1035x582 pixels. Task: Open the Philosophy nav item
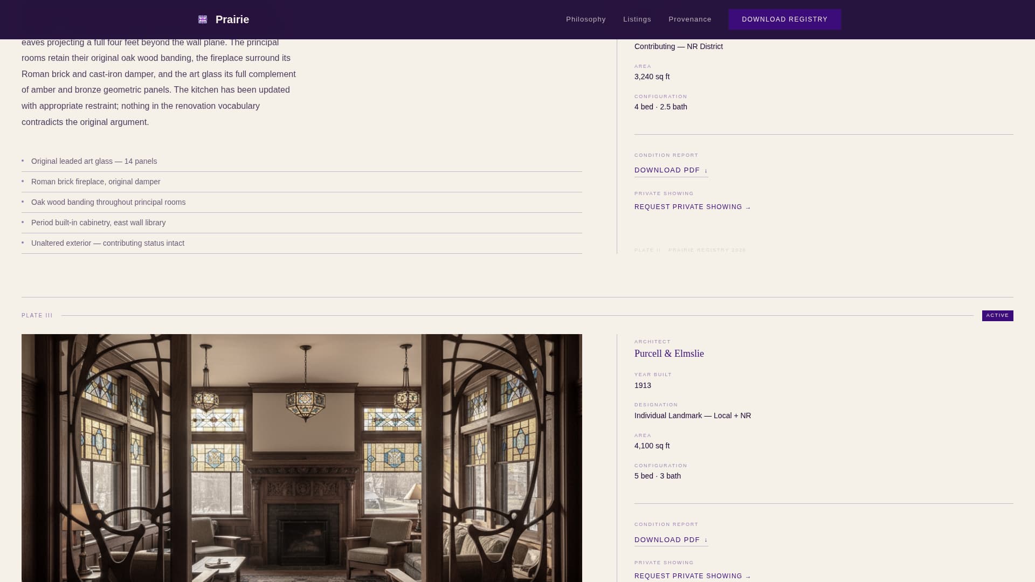coord(585,19)
